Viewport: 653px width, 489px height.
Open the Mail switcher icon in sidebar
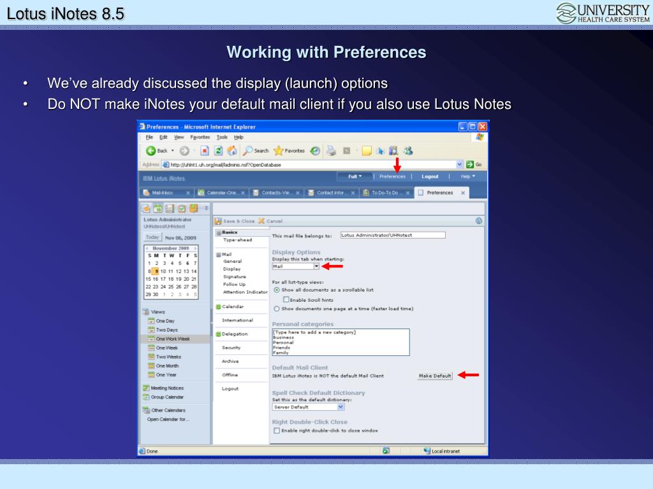click(x=146, y=208)
